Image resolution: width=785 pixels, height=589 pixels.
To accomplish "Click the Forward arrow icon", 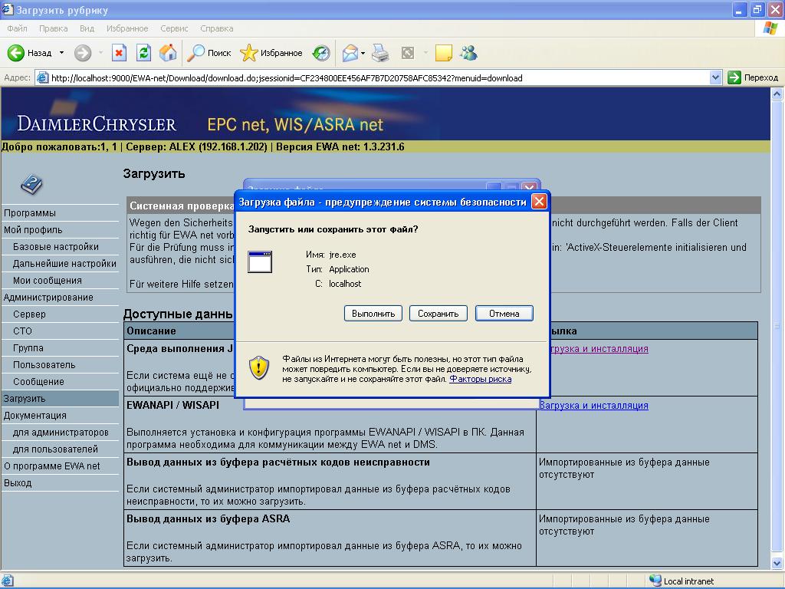I will coord(83,53).
